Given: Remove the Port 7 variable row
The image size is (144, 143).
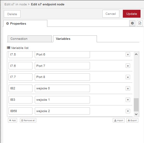Looking at the screenshot, I should (128, 66).
